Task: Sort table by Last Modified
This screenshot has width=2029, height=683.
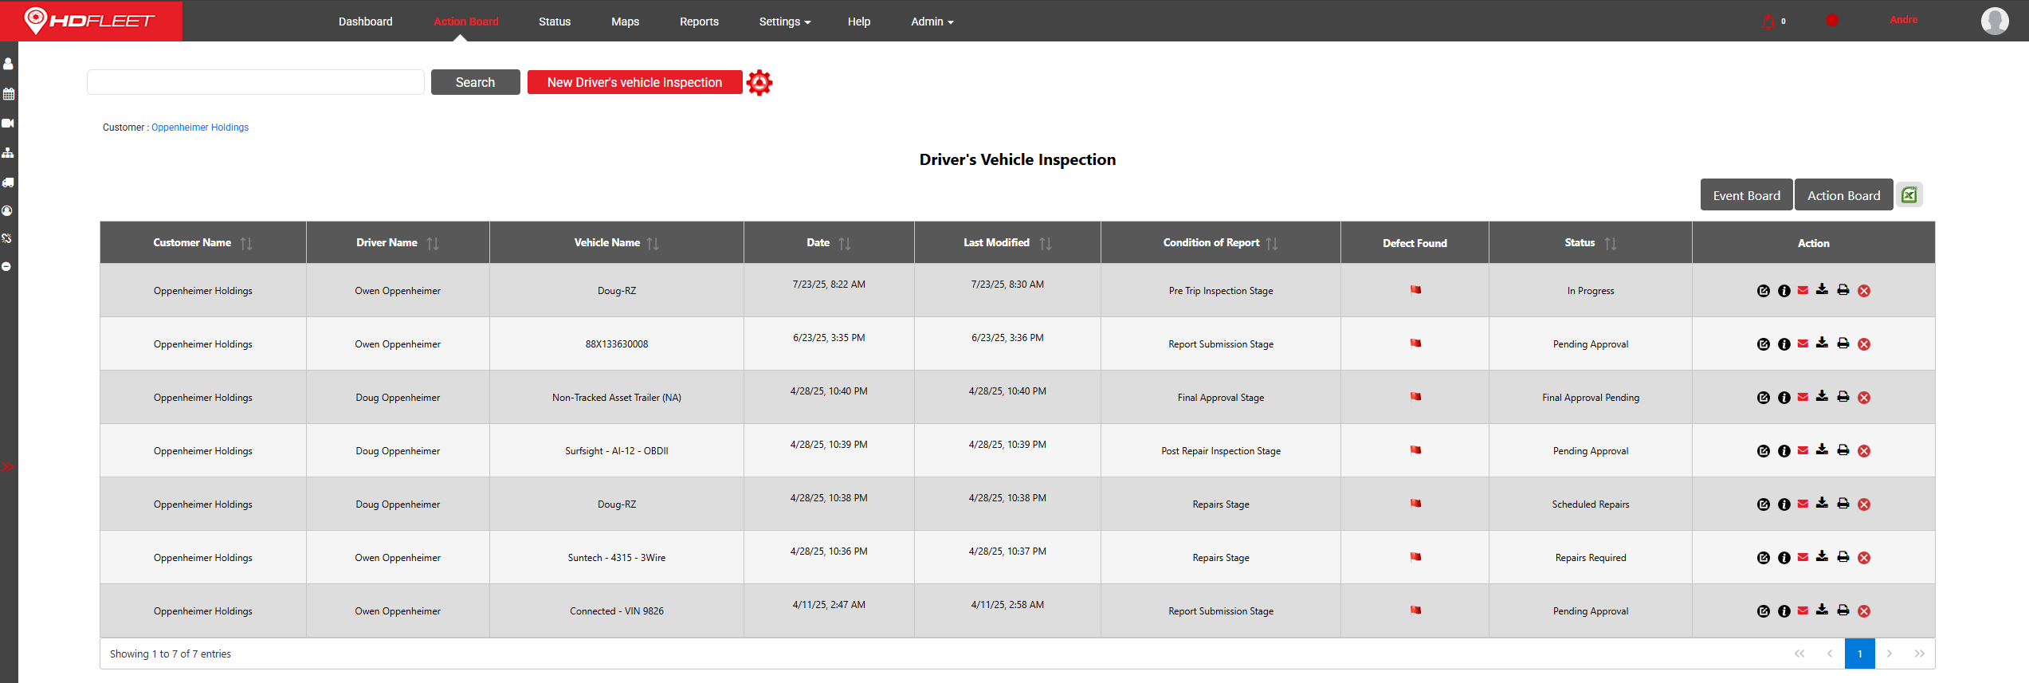Action: pyautogui.click(x=1046, y=243)
